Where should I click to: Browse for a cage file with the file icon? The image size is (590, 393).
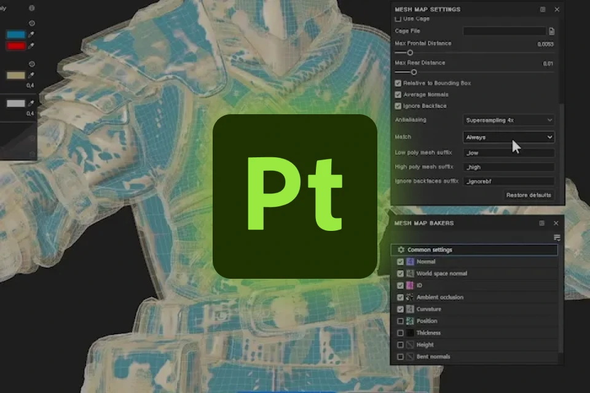(552, 31)
